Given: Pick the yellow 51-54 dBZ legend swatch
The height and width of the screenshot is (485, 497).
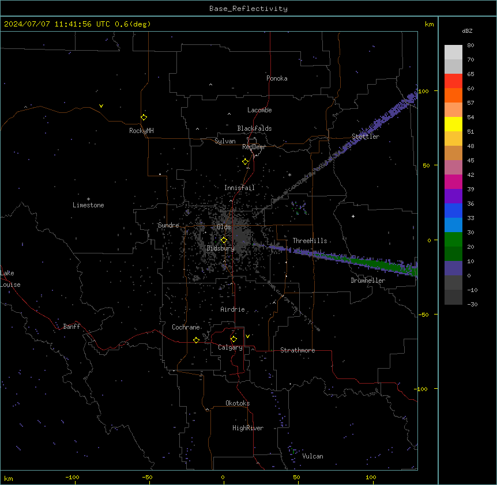Looking at the screenshot, I should (x=453, y=124).
